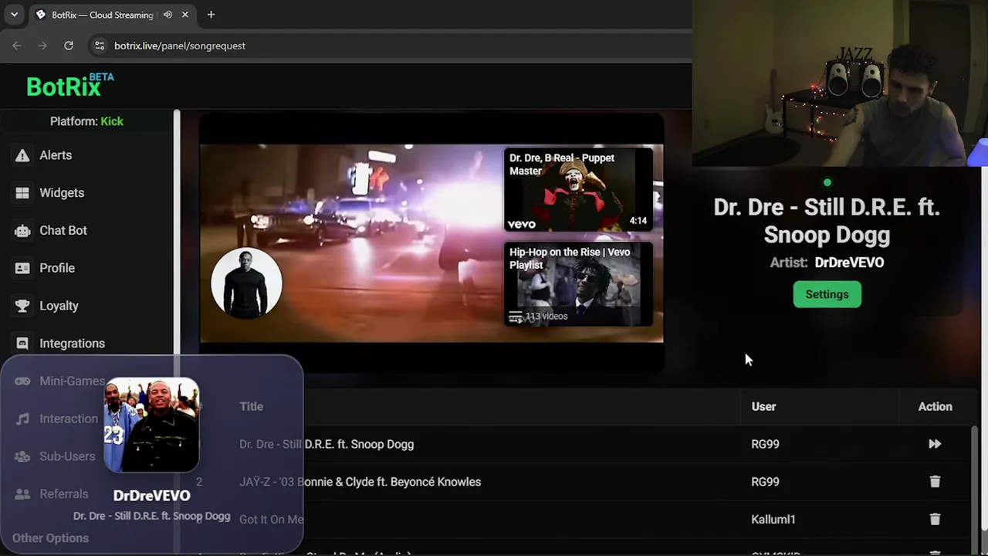Click the Platform: Kick label
988x556 pixels.
pos(86,121)
